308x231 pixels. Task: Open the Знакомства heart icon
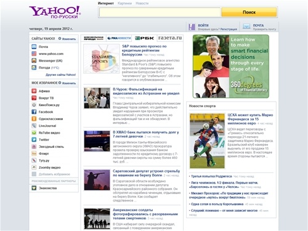tap(34, 188)
